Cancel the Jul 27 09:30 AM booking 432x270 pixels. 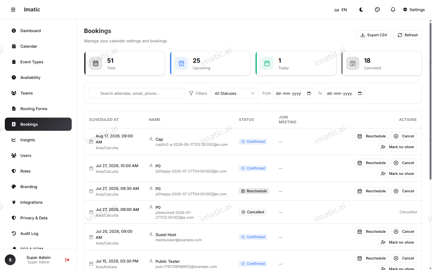404,191
